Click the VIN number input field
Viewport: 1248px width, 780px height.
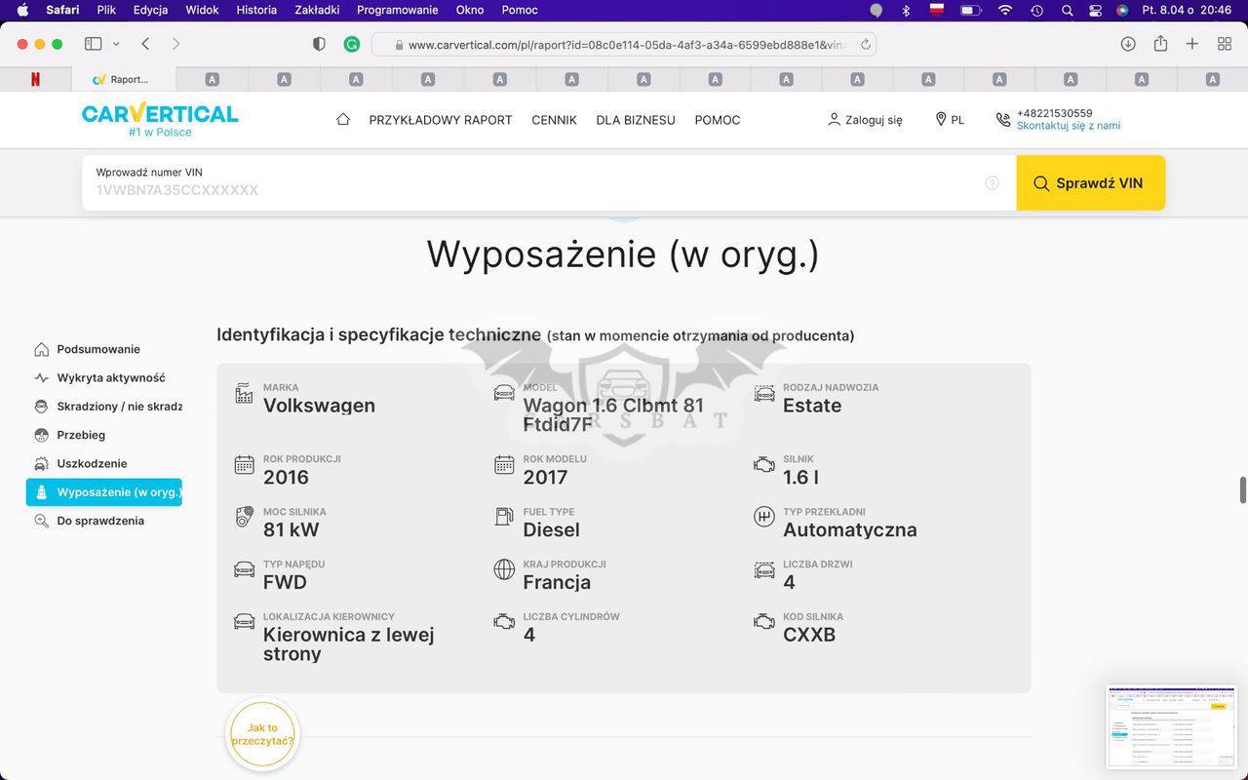[x=536, y=190]
